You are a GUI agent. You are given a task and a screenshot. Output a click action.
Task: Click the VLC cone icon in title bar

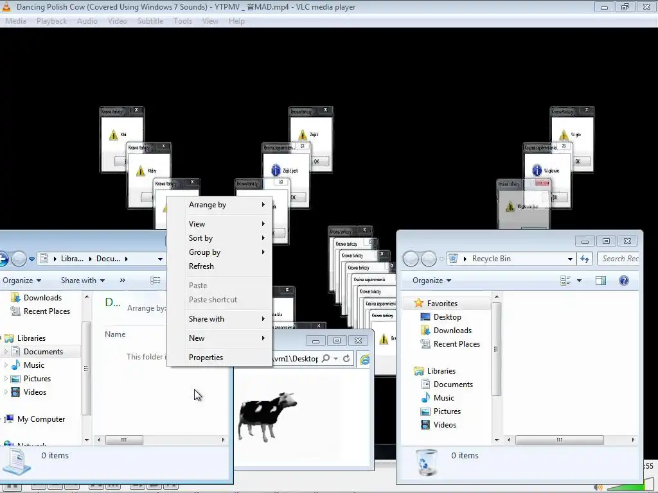pos(6,6)
